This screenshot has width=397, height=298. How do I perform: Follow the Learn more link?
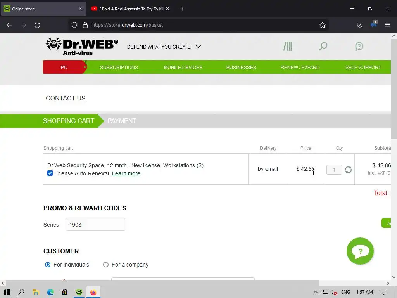pyautogui.click(x=126, y=173)
